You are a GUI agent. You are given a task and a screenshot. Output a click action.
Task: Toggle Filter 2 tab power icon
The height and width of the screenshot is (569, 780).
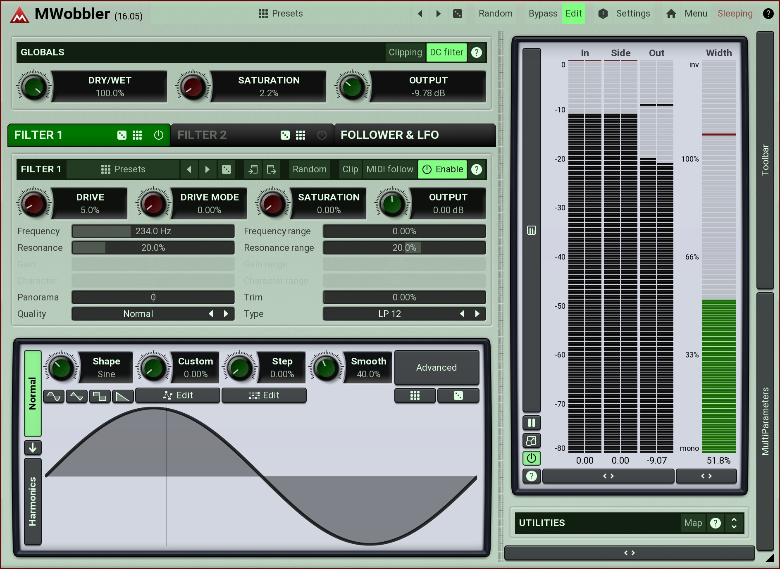tap(322, 135)
